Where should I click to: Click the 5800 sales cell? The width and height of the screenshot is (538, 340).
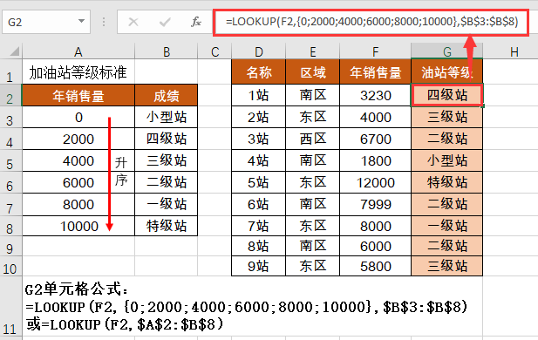(x=375, y=266)
